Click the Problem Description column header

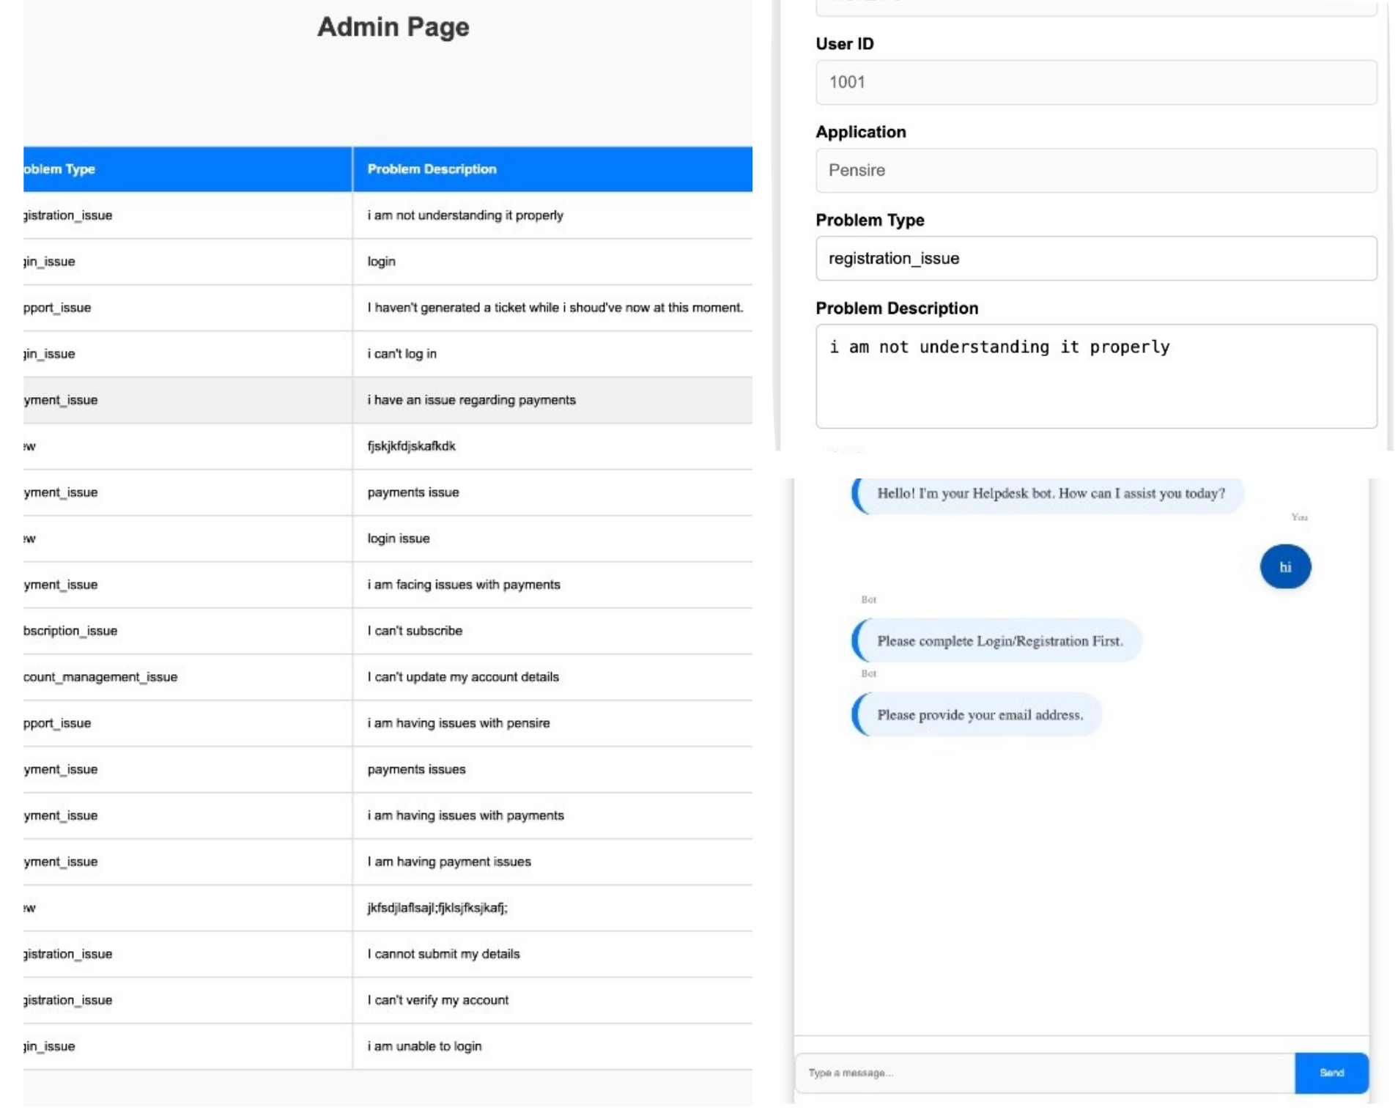[x=432, y=169]
